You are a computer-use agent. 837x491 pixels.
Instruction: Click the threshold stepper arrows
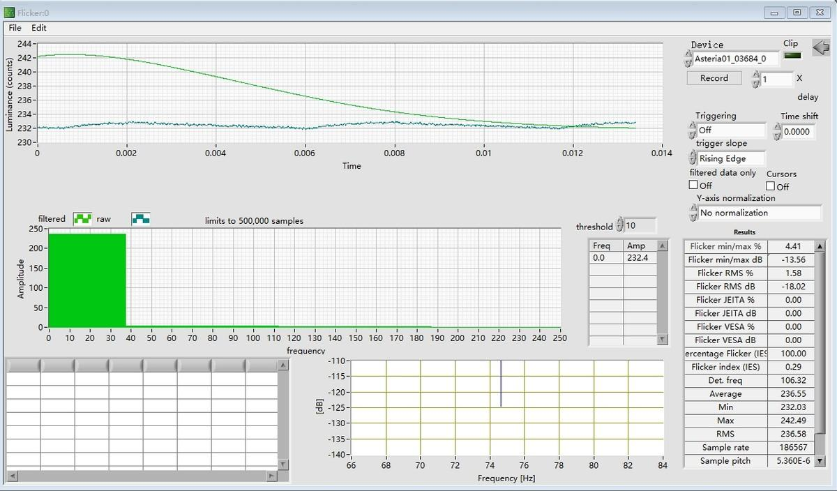(620, 226)
